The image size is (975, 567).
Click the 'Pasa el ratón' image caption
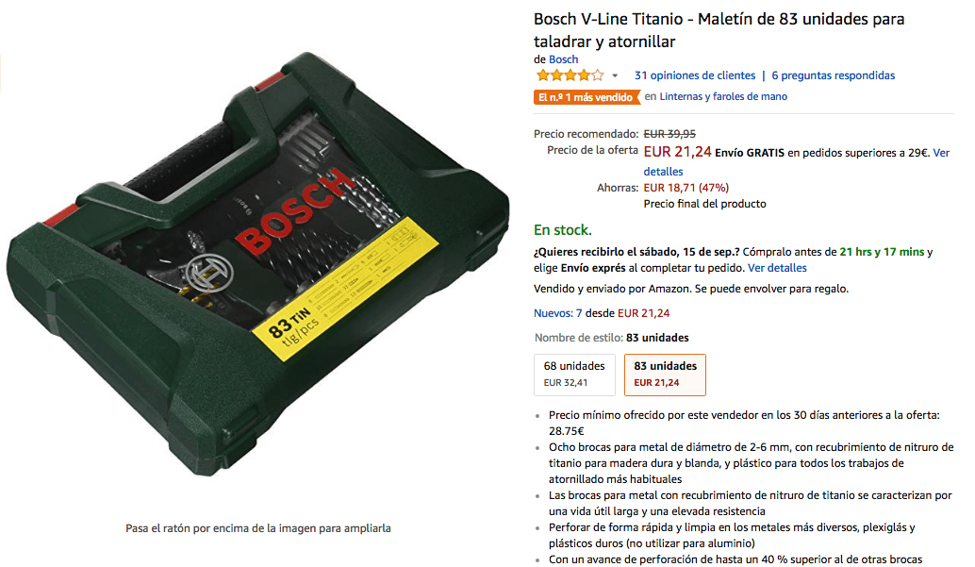pos(258,528)
